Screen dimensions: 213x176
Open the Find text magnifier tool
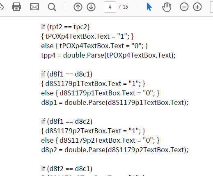click(x=52, y=7)
